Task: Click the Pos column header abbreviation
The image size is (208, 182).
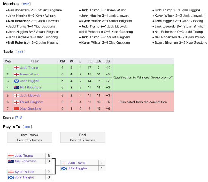Action: [8, 61]
